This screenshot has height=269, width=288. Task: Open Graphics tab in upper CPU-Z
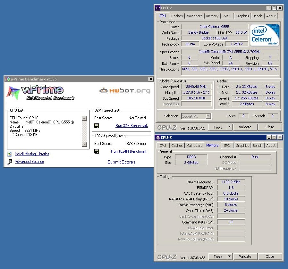[x=242, y=16]
